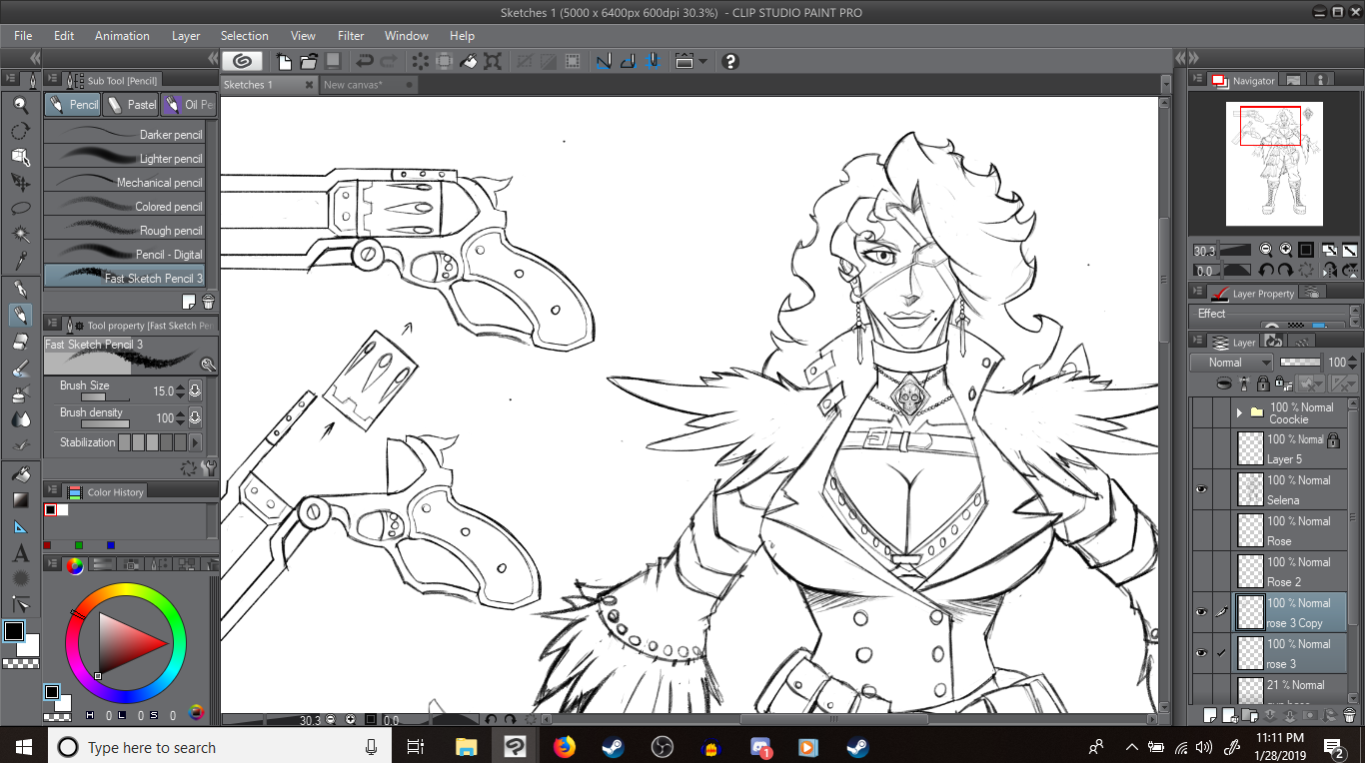1365x763 pixels.
Task: Open the Navigator panel menu
Action: click(x=1195, y=80)
